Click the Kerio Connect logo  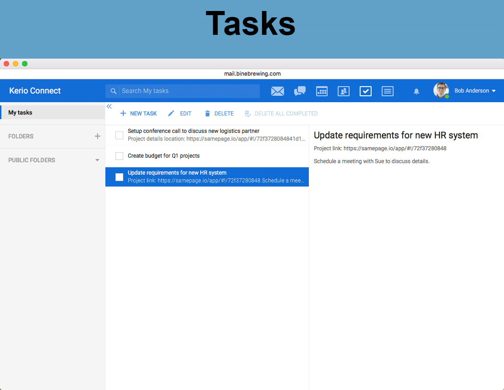(35, 91)
